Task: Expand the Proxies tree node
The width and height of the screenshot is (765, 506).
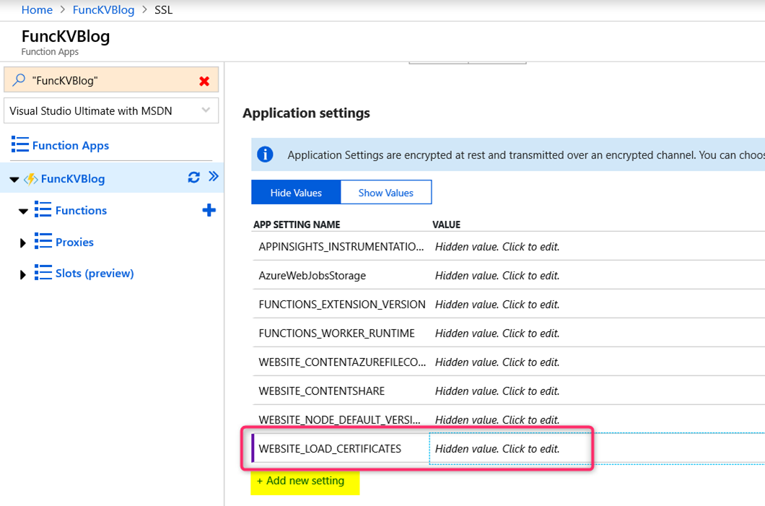Action: coord(22,243)
